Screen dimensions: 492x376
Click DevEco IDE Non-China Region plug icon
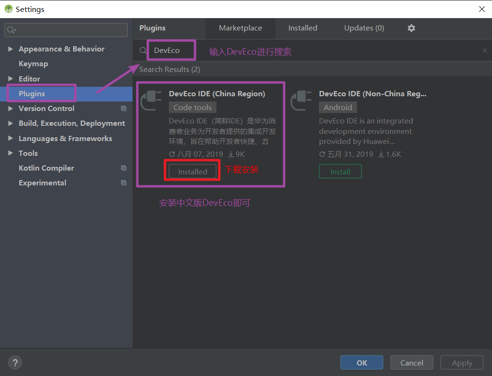click(301, 101)
